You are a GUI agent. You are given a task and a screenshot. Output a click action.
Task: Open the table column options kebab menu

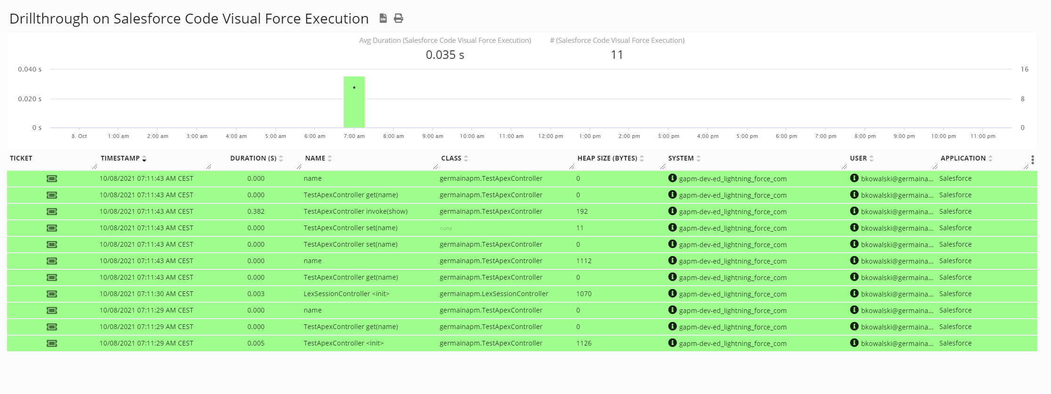click(x=1032, y=160)
